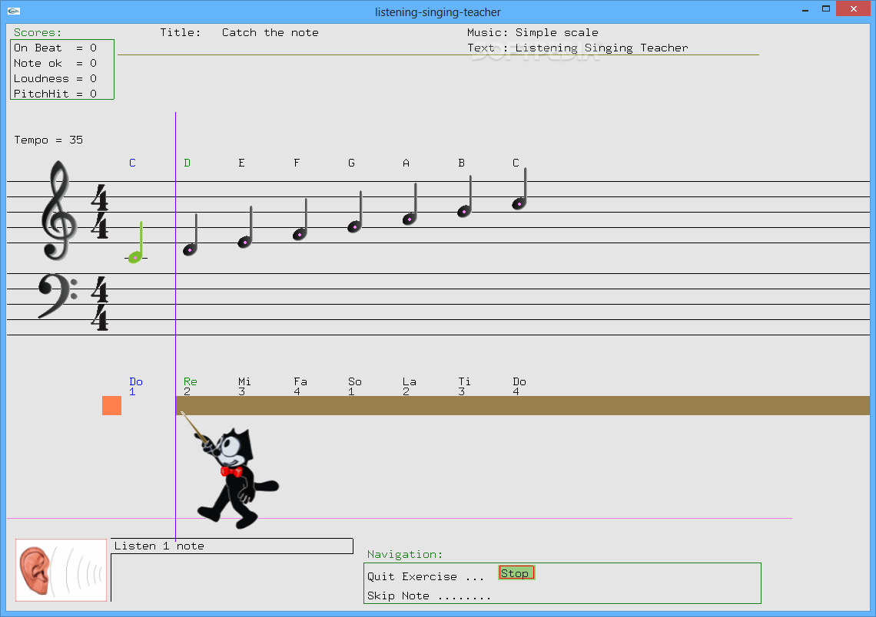Click the B note on the staff

pyautogui.click(x=465, y=196)
